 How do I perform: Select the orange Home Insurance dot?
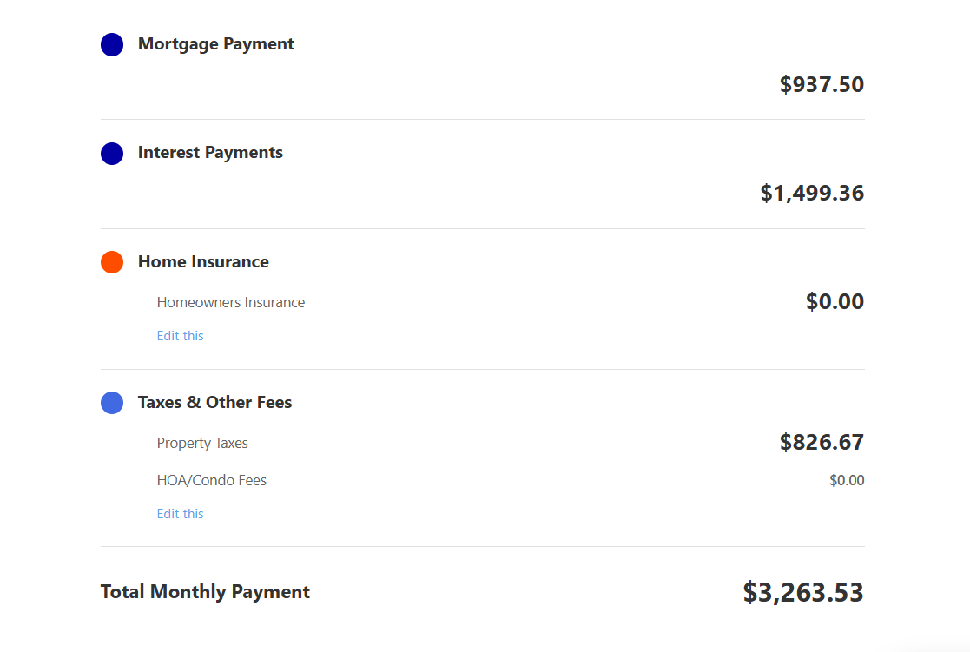112,262
